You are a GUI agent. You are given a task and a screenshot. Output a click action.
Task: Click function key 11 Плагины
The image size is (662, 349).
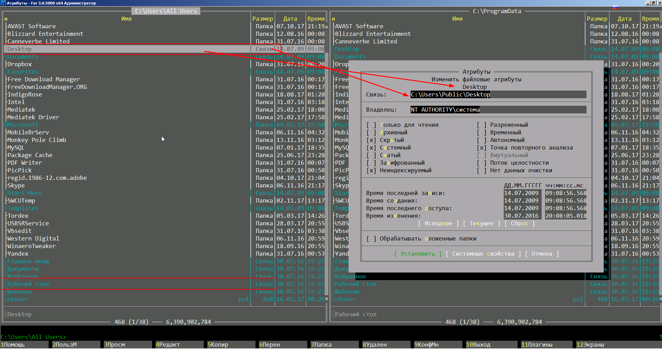546,345
